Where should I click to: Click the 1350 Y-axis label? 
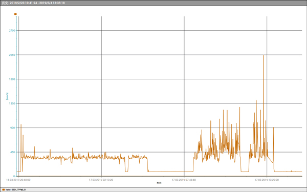pos(12,103)
